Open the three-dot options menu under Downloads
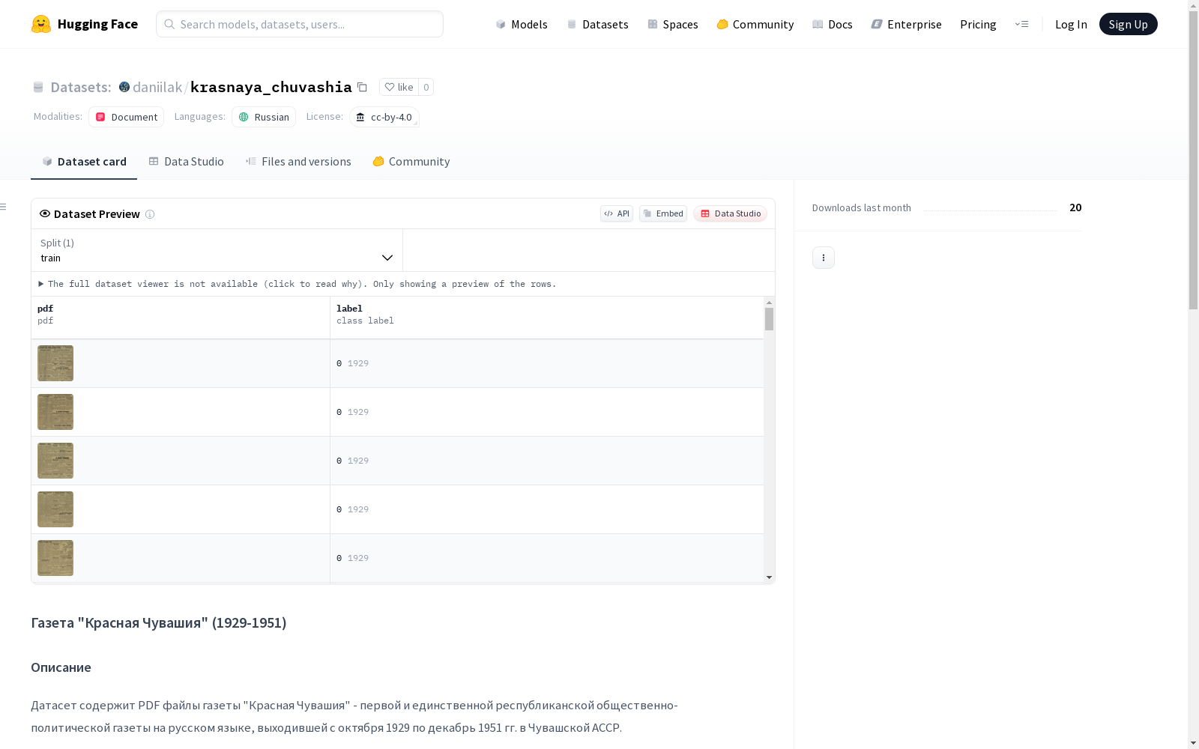The height and width of the screenshot is (749, 1199). [824, 258]
